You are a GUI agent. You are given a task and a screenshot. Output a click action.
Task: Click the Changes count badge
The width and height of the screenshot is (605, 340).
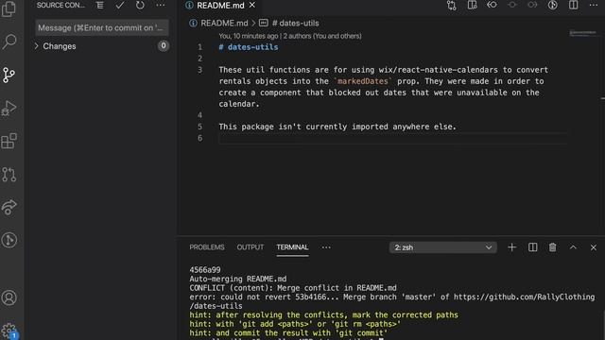(x=164, y=46)
